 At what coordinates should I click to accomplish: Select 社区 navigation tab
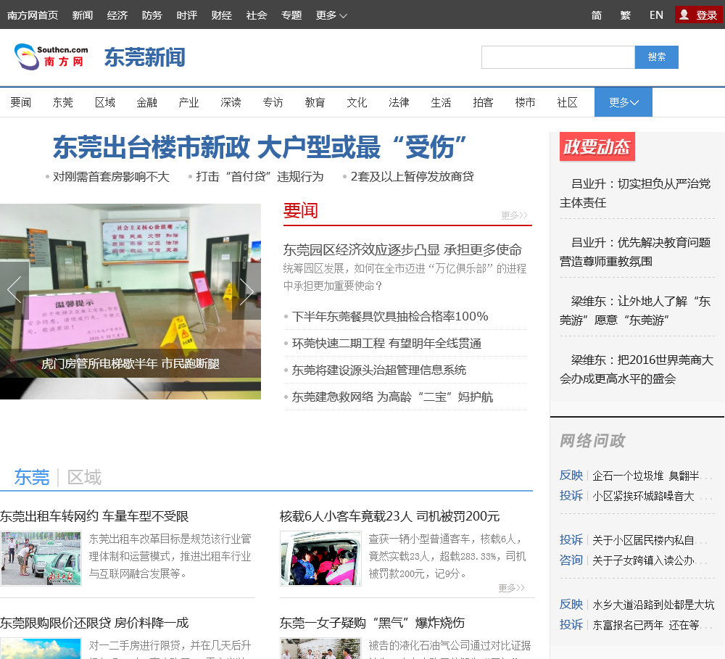click(568, 102)
